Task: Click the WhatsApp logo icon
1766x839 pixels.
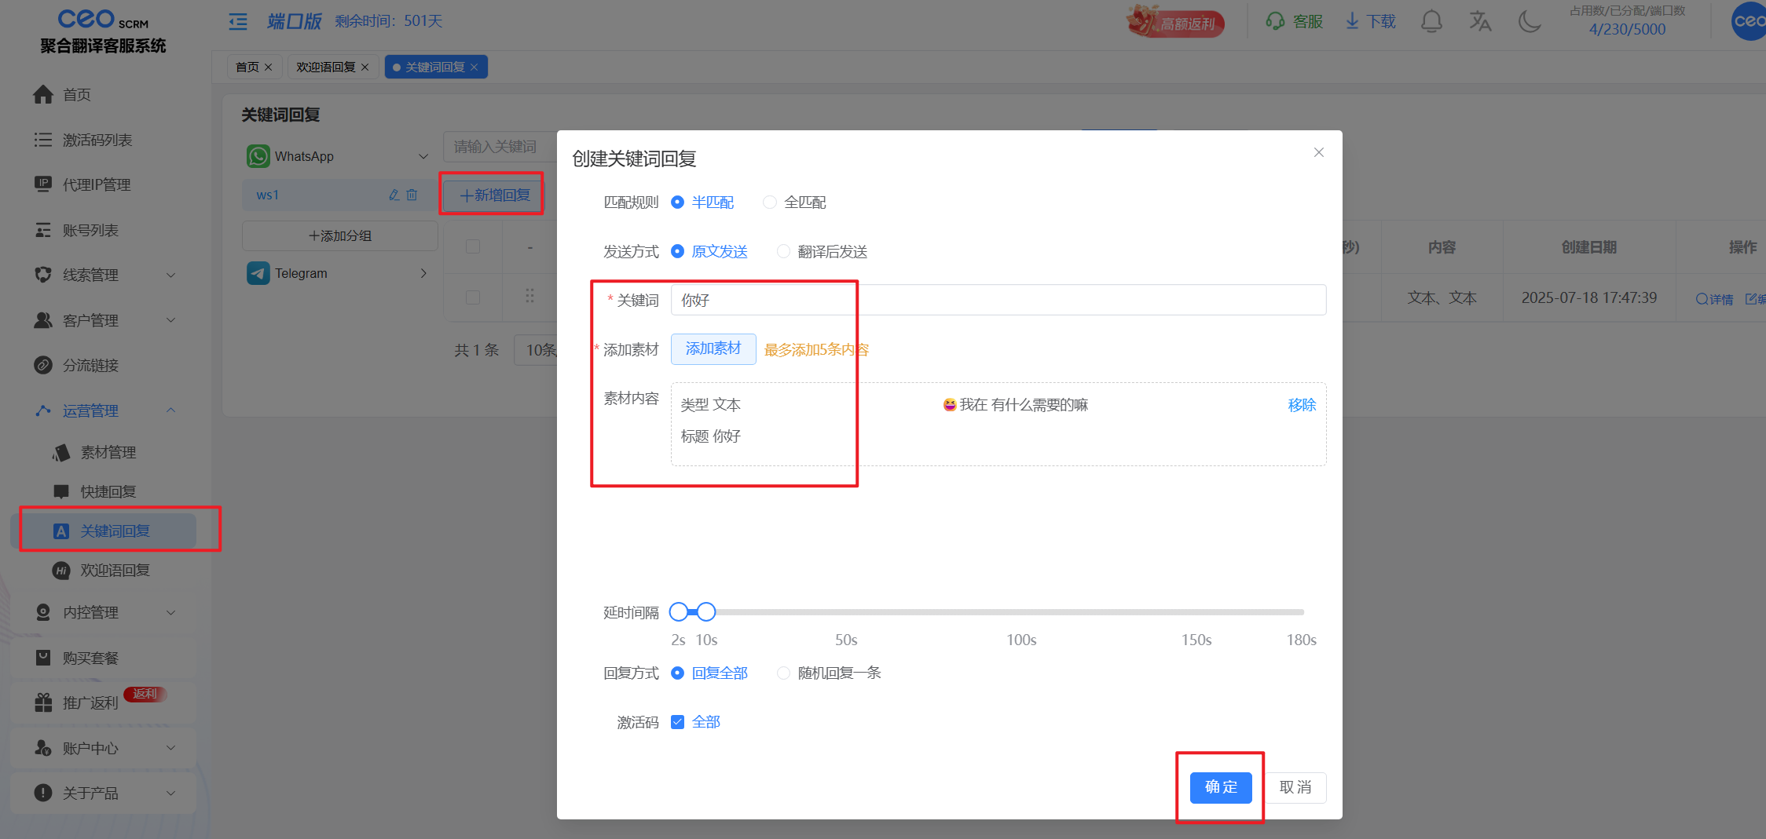Action: point(258,156)
